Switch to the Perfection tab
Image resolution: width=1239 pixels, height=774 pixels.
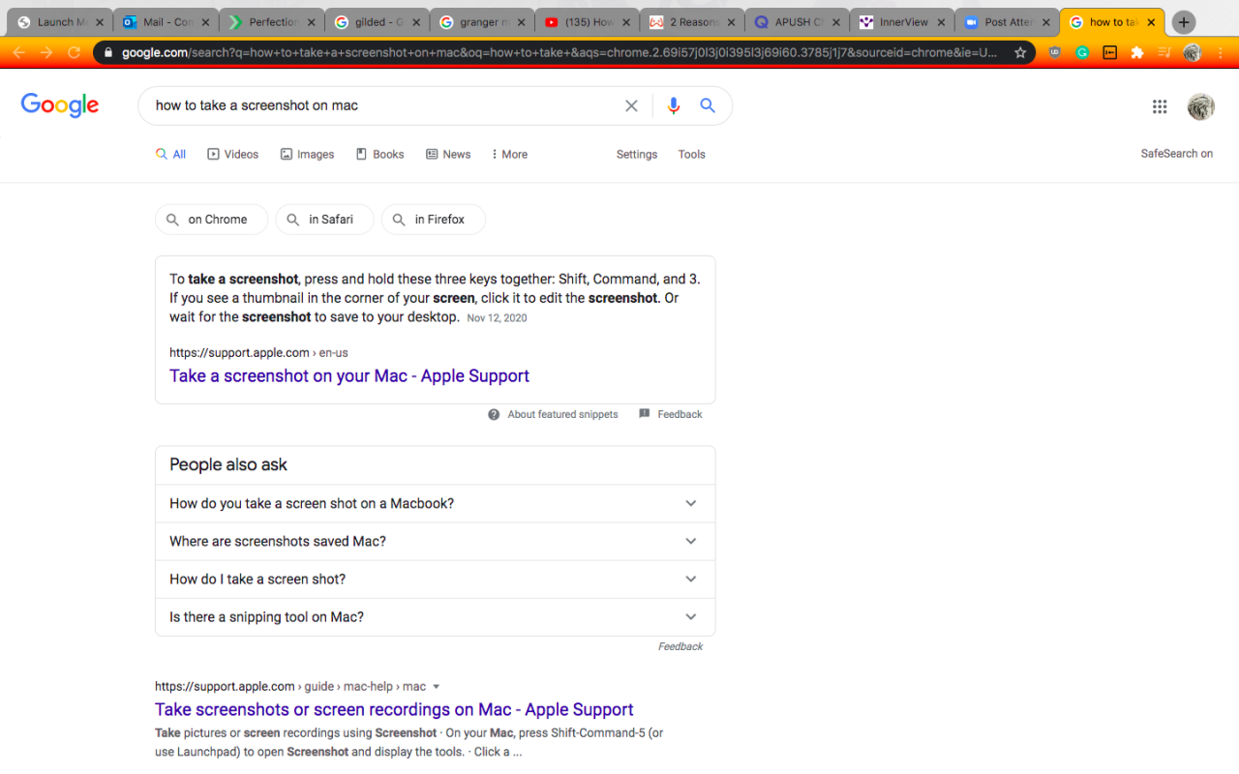pyautogui.click(x=272, y=22)
